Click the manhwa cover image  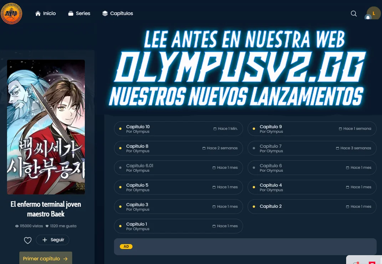click(x=46, y=127)
